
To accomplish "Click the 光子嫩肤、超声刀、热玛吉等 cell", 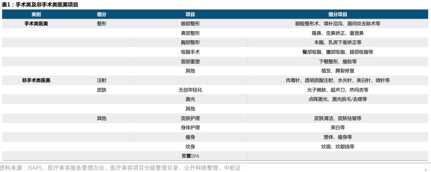I will click(x=338, y=90).
